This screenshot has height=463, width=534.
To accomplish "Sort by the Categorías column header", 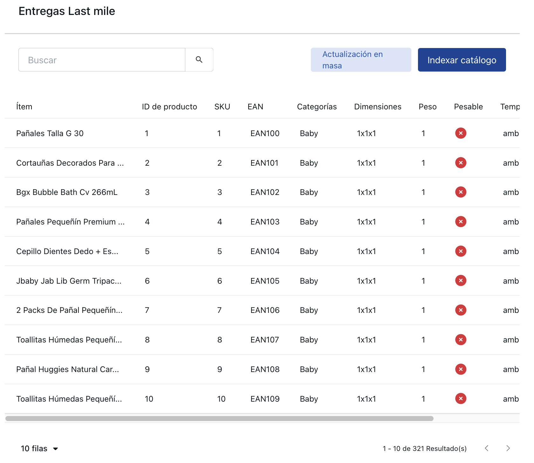I will coord(317,107).
